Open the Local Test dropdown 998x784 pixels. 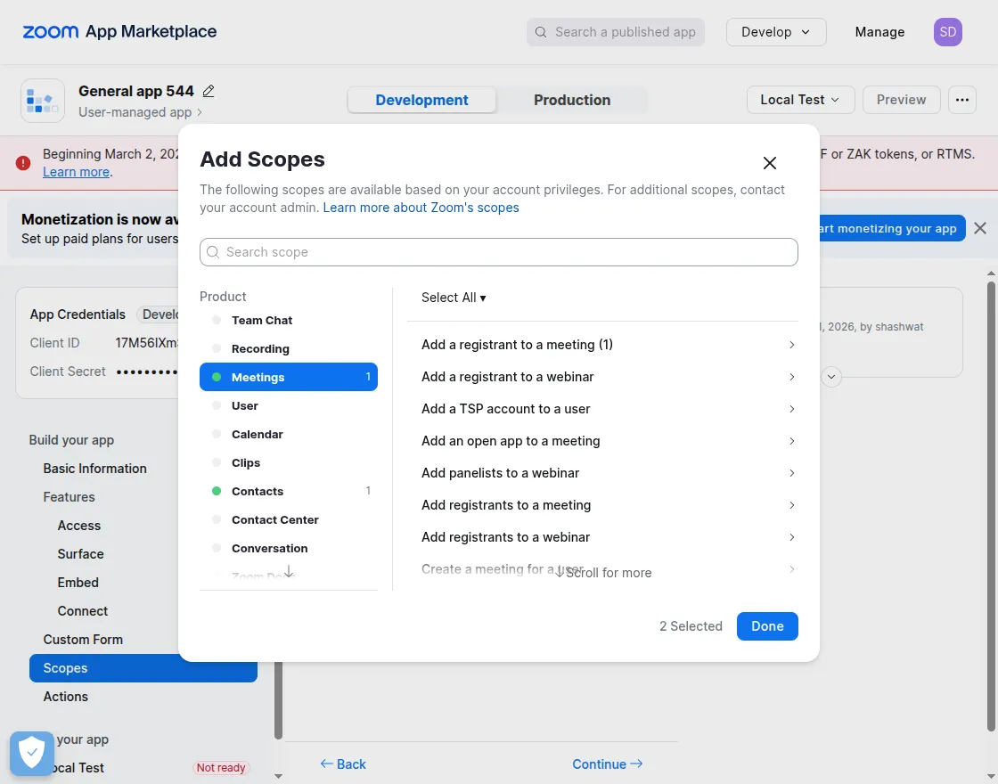click(x=800, y=100)
